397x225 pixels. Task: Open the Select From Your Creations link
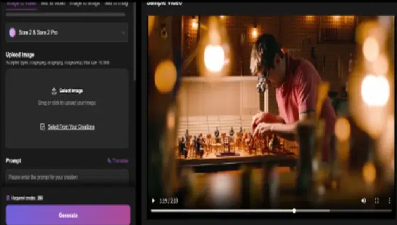point(67,127)
